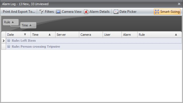Select the 'Rule: Left Item' row text
Screen dimensions: 183x103
click(x=24, y=41)
